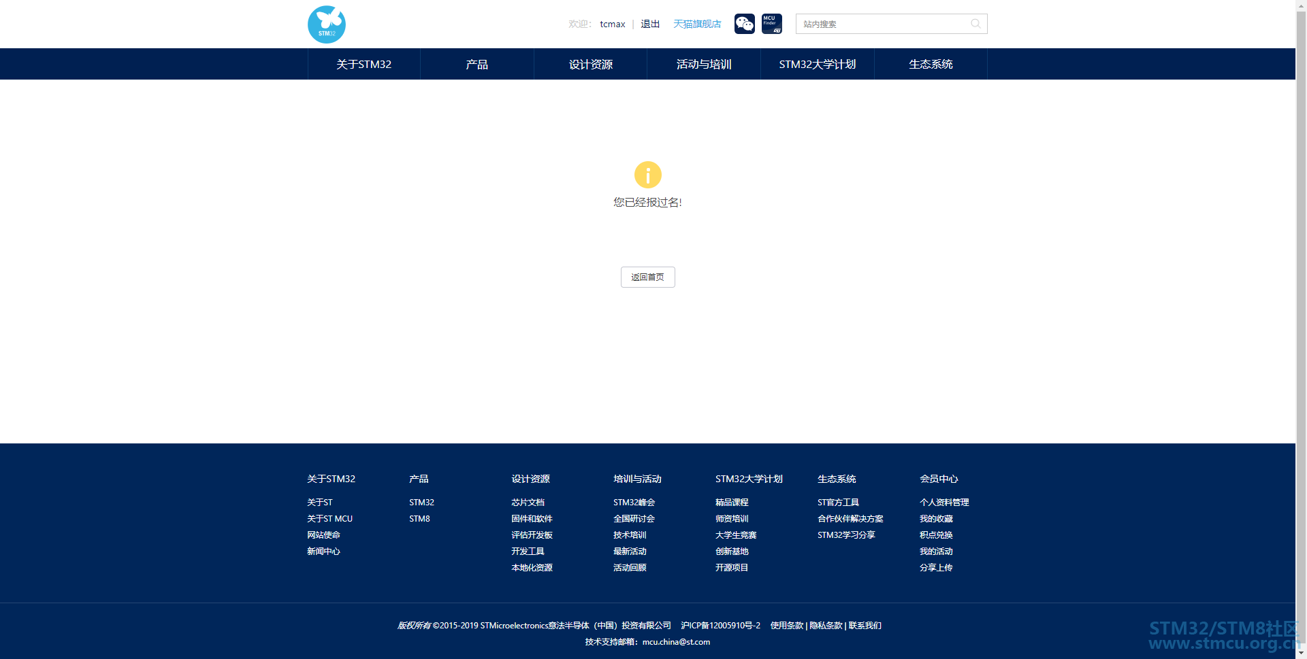Open footer link 最新活动

click(630, 552)
